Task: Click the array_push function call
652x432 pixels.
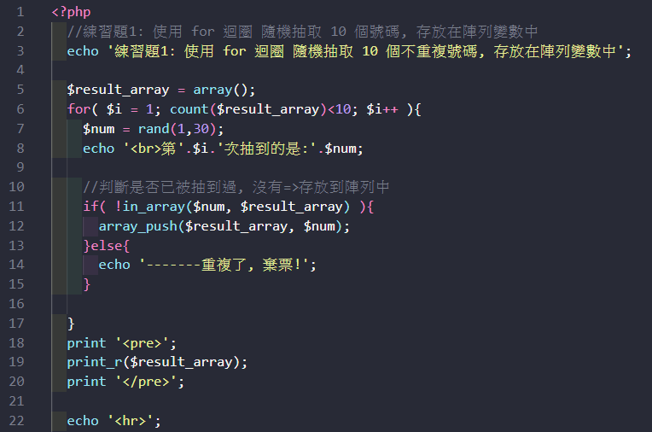Action: [x=137, y=226]
